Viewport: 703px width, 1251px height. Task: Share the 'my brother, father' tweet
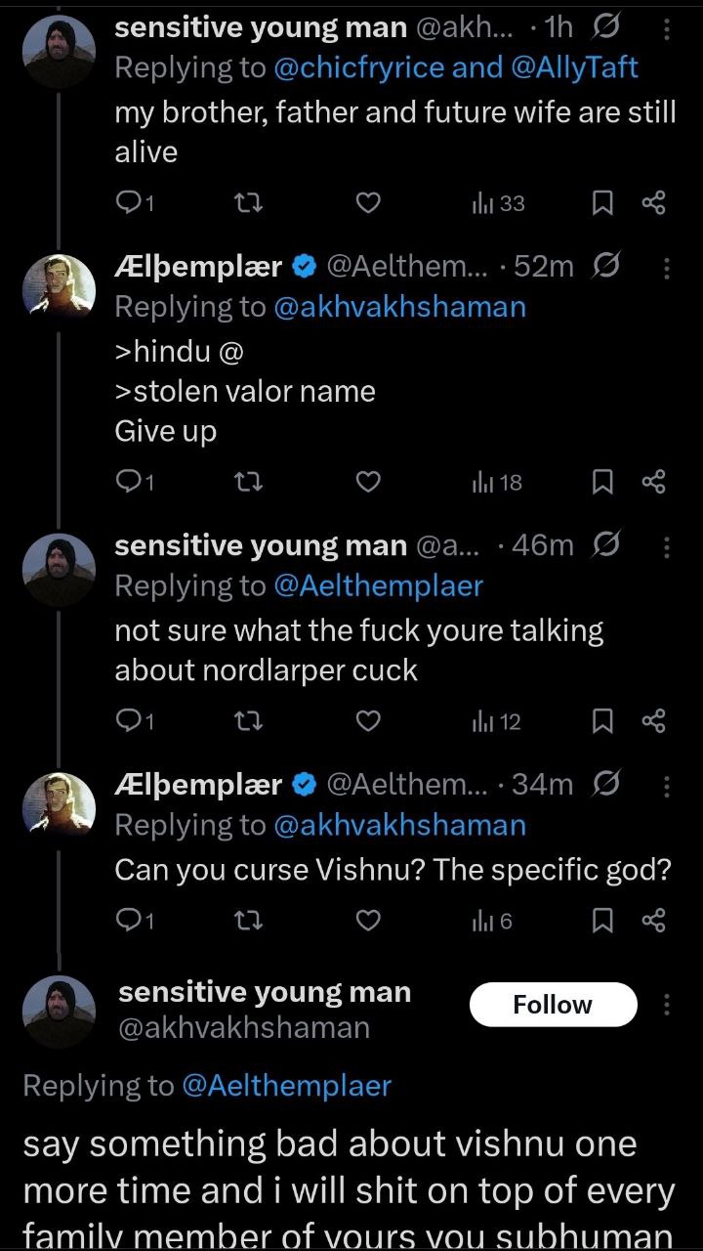pyautogui.click(x=653, y=202)
